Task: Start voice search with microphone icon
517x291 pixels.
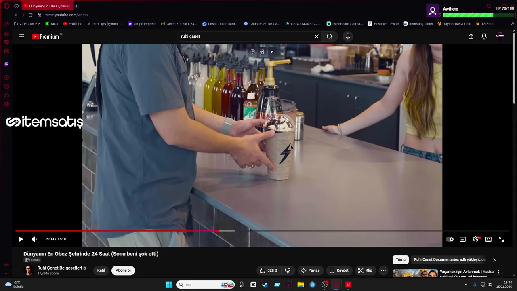Action: tap(348, 36)
